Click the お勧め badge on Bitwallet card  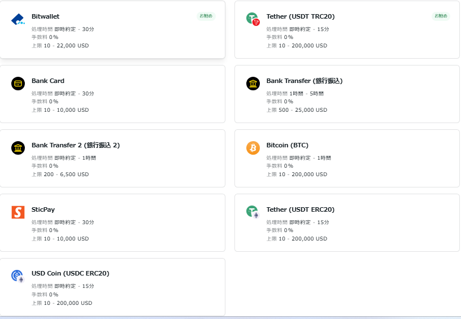(x=206, y=16)
